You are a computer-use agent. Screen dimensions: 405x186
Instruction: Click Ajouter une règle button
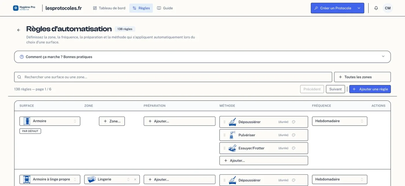click(370, 89)
